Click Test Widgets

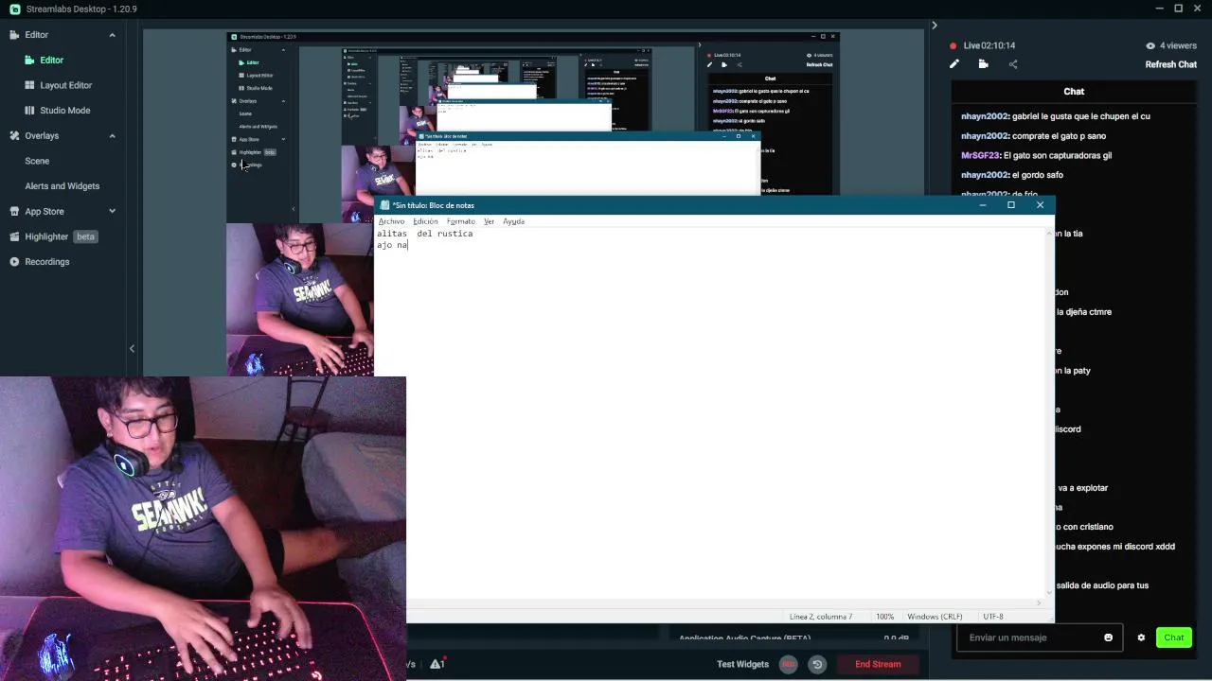tap(742, 664)
